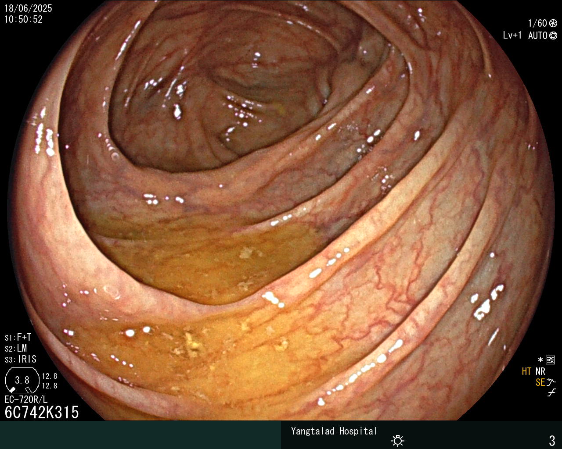Click the Yangtalad Hospital name label
The width and height of the screenshot is (562, 449).
coord(334,431)
